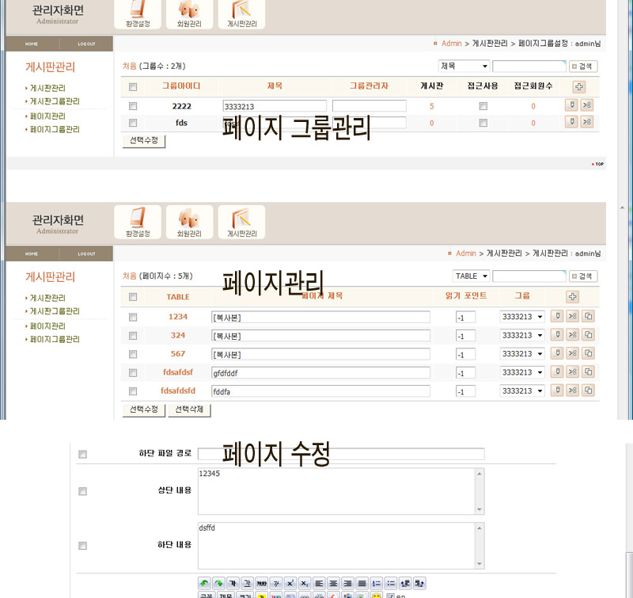
Task: Click the copy icon for page fdsafdsfd
Action: click(588, 390)
